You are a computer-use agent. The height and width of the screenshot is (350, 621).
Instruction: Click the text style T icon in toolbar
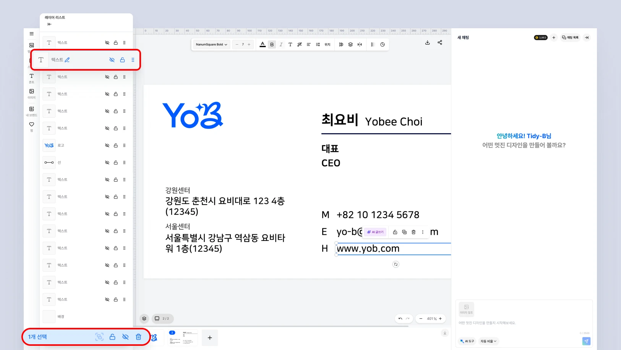[290, 45]
